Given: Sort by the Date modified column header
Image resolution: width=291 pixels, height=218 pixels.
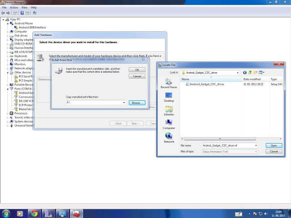Looking at the screenshot, I should [x=256, y=79].
